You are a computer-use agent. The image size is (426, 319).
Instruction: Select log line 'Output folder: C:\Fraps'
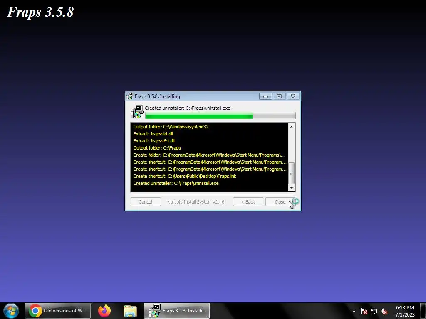157,148
